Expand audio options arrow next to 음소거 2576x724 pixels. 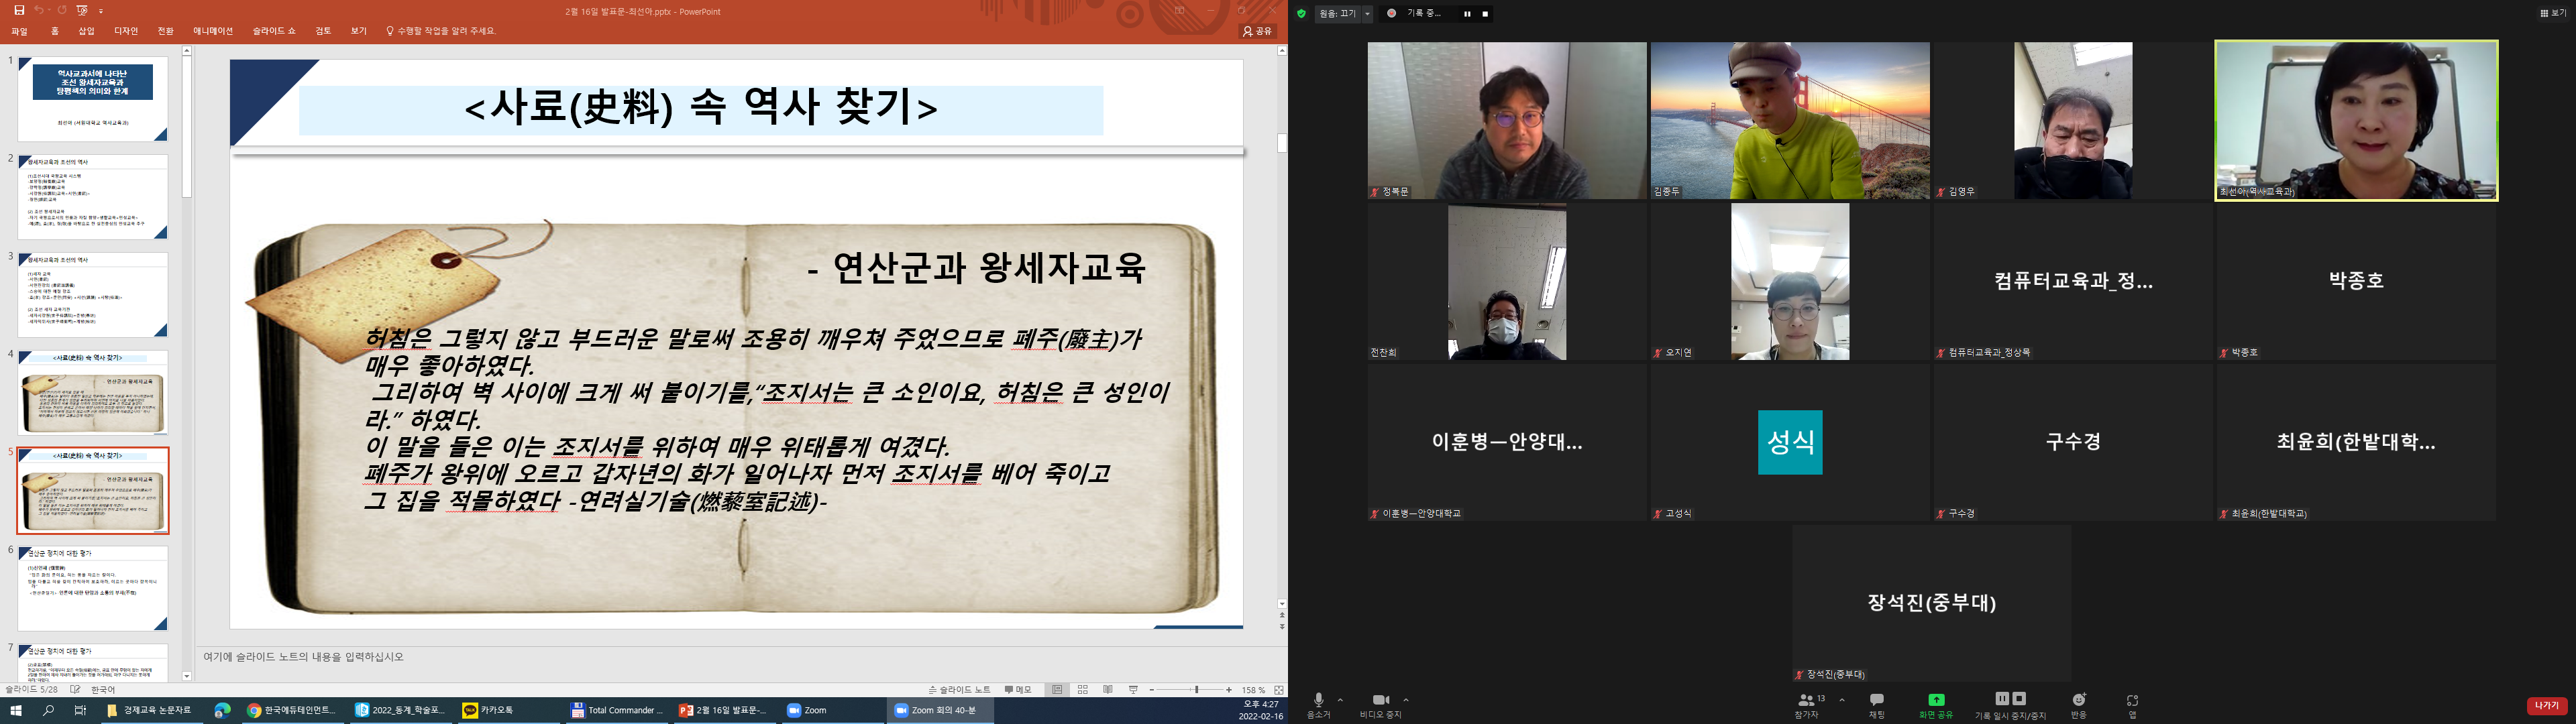[x=1340, y=700]
